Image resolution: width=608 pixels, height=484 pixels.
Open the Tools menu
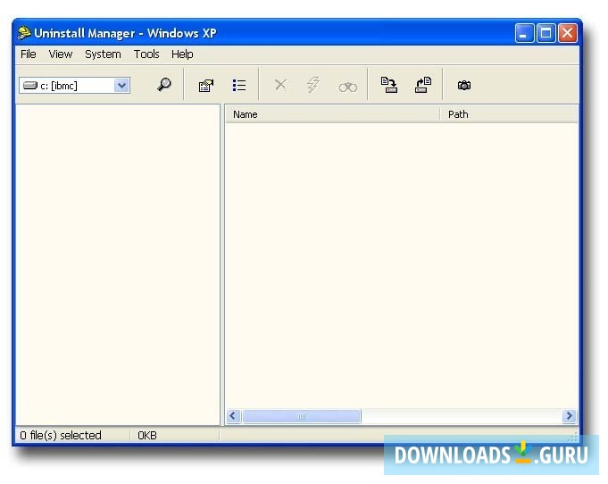146,54
